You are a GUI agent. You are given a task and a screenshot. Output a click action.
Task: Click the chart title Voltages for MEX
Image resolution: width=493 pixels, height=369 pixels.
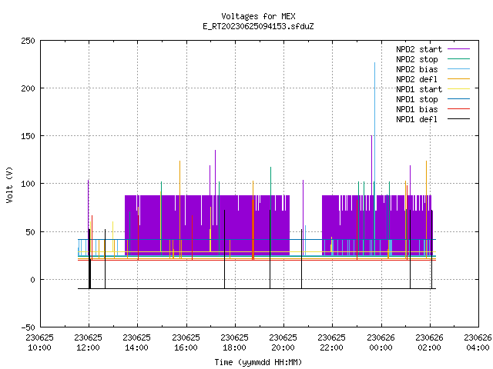click(x=259, y=16)
